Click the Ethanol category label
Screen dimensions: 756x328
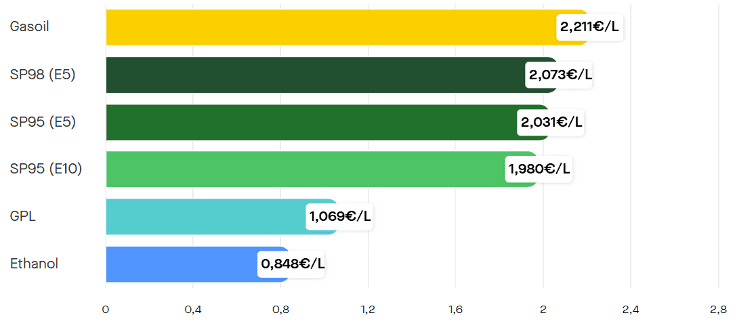(34, 264)
